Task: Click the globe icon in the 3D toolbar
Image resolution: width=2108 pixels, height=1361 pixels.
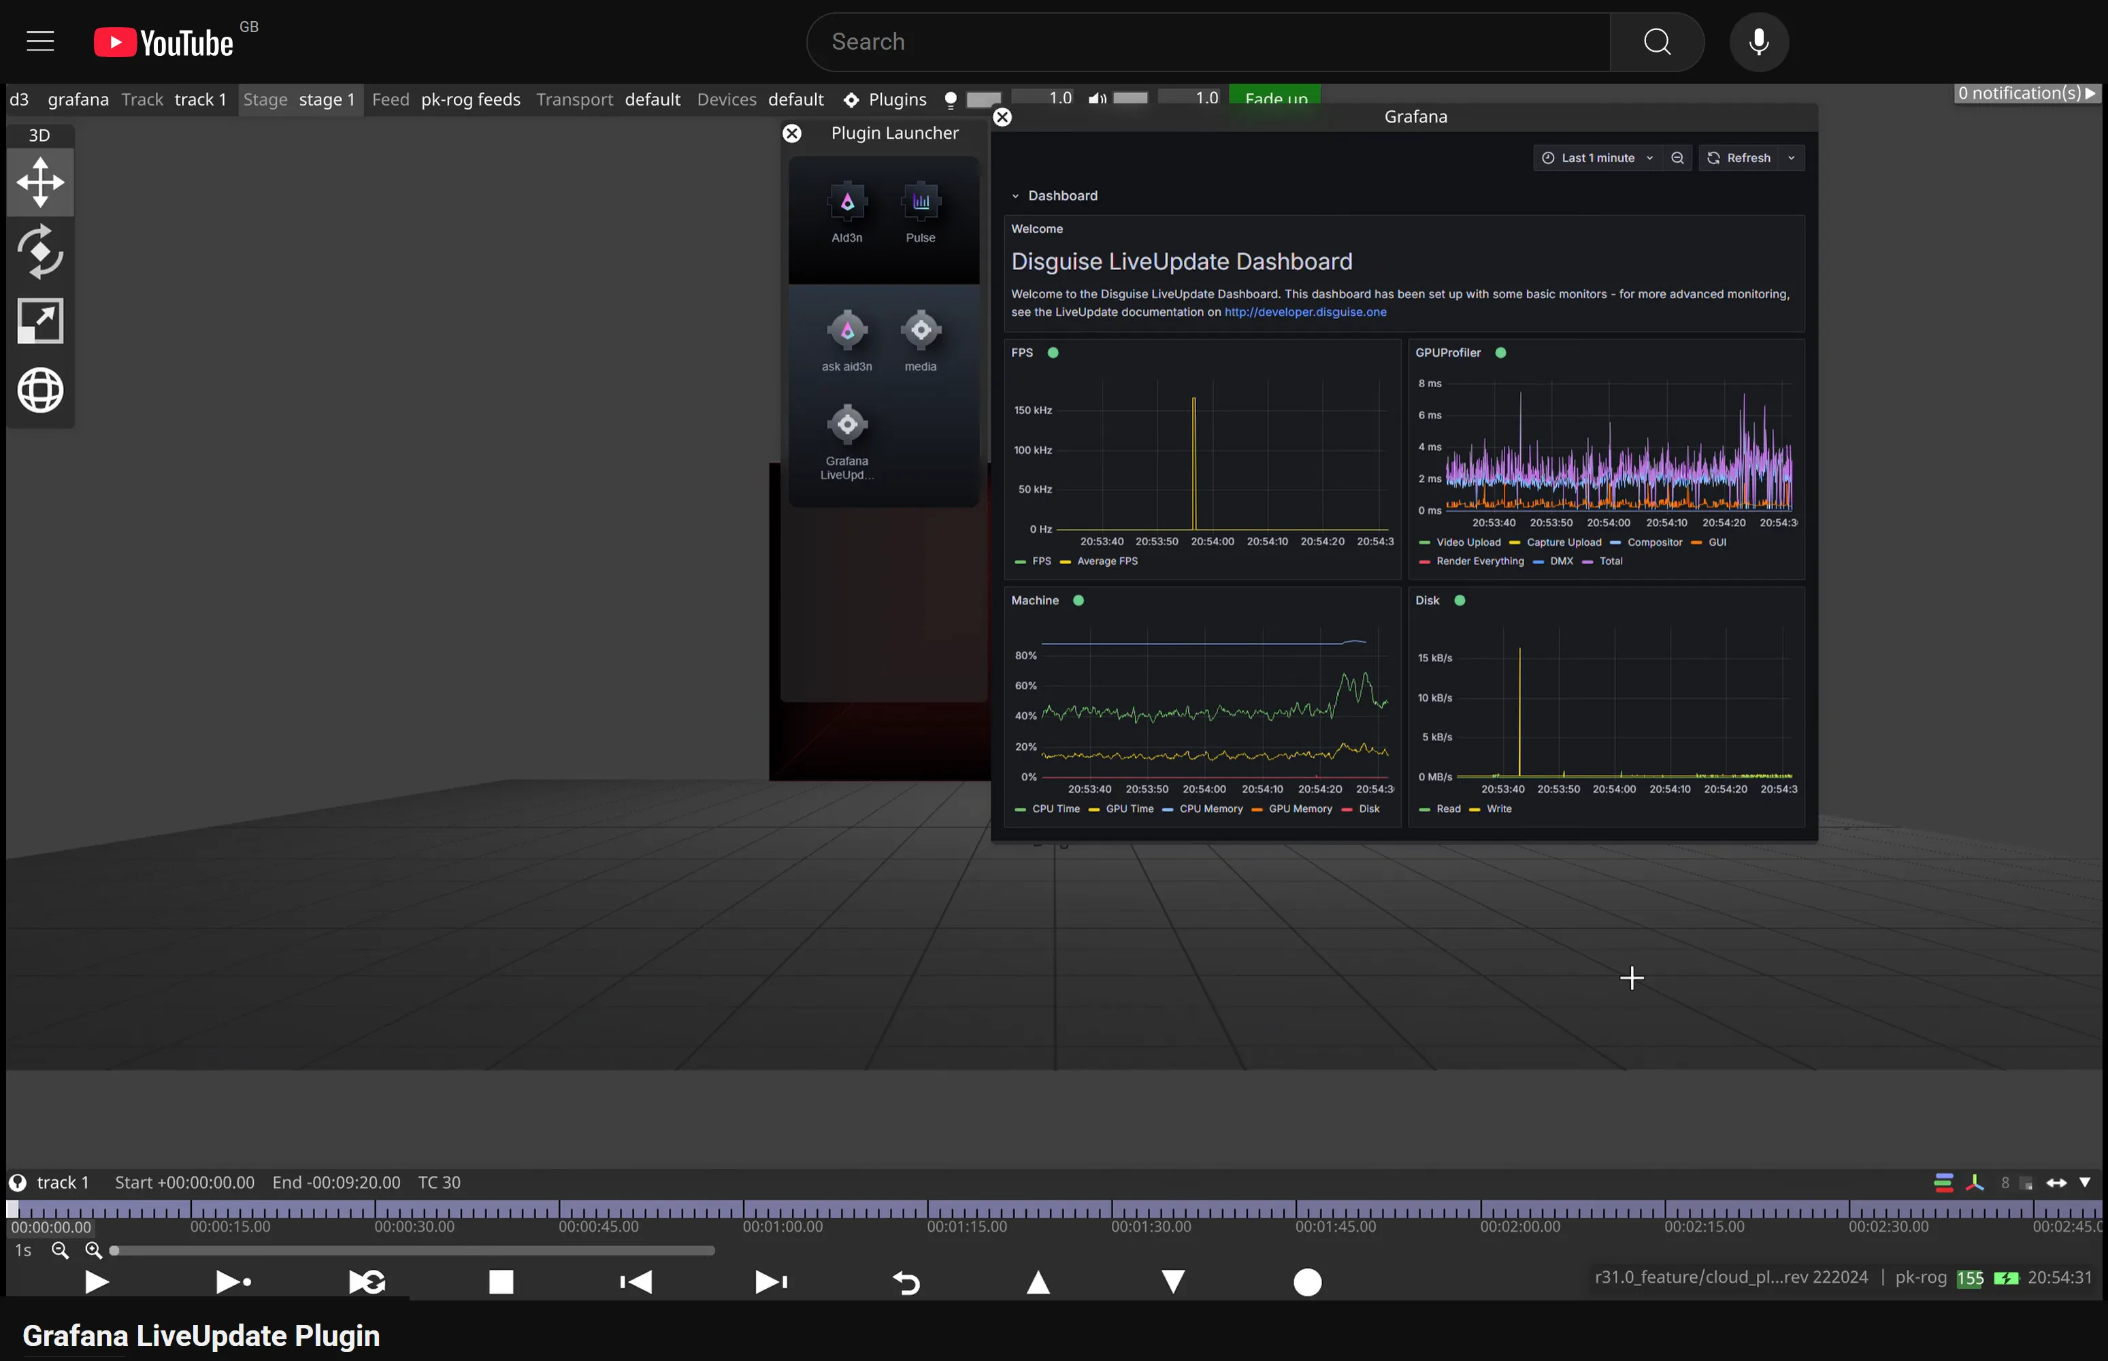Action: 39,390
